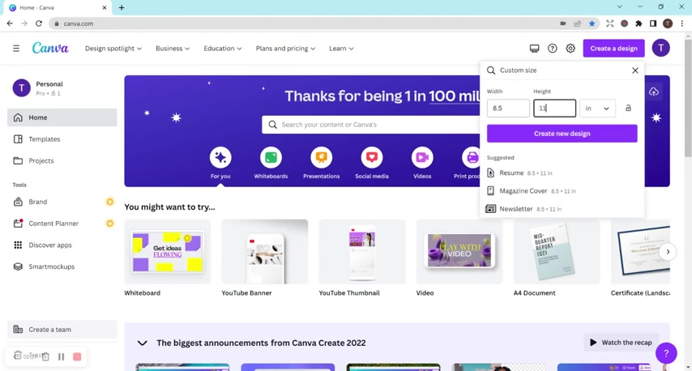The width and height of the screenshot is (692, 371).
Task: Click the Search your content field
Action: pyautogui.click(x=371, y=125)
